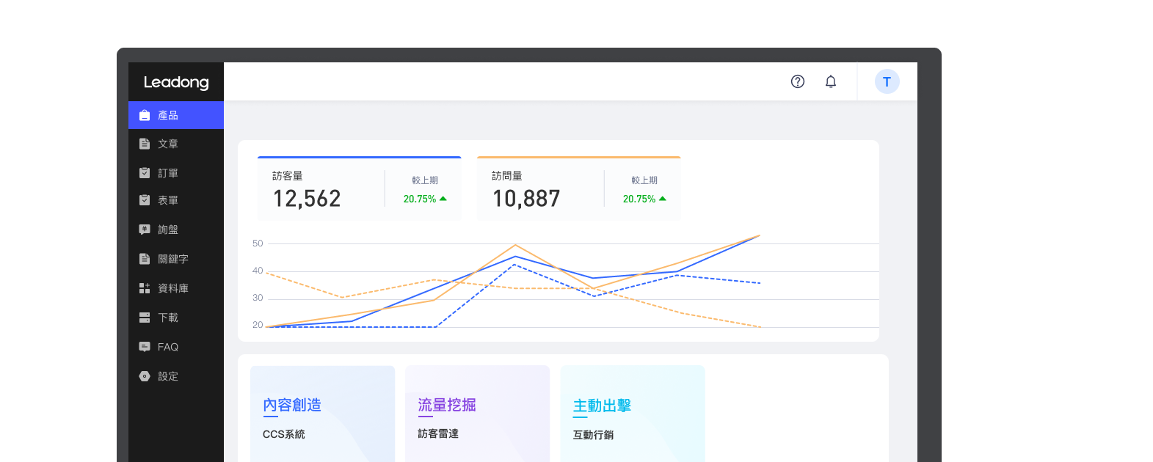
Task: Click the 訪客雷達 label
Action: click(x=438, y=433)
